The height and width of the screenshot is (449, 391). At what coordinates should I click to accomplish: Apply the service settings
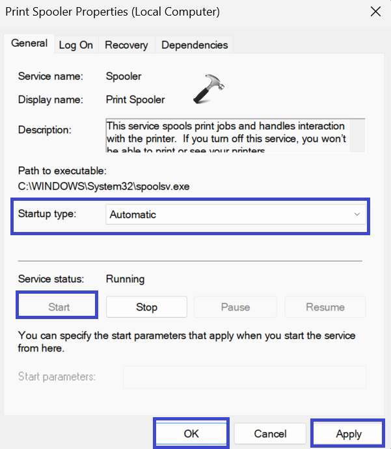click(x=348, y=433)
